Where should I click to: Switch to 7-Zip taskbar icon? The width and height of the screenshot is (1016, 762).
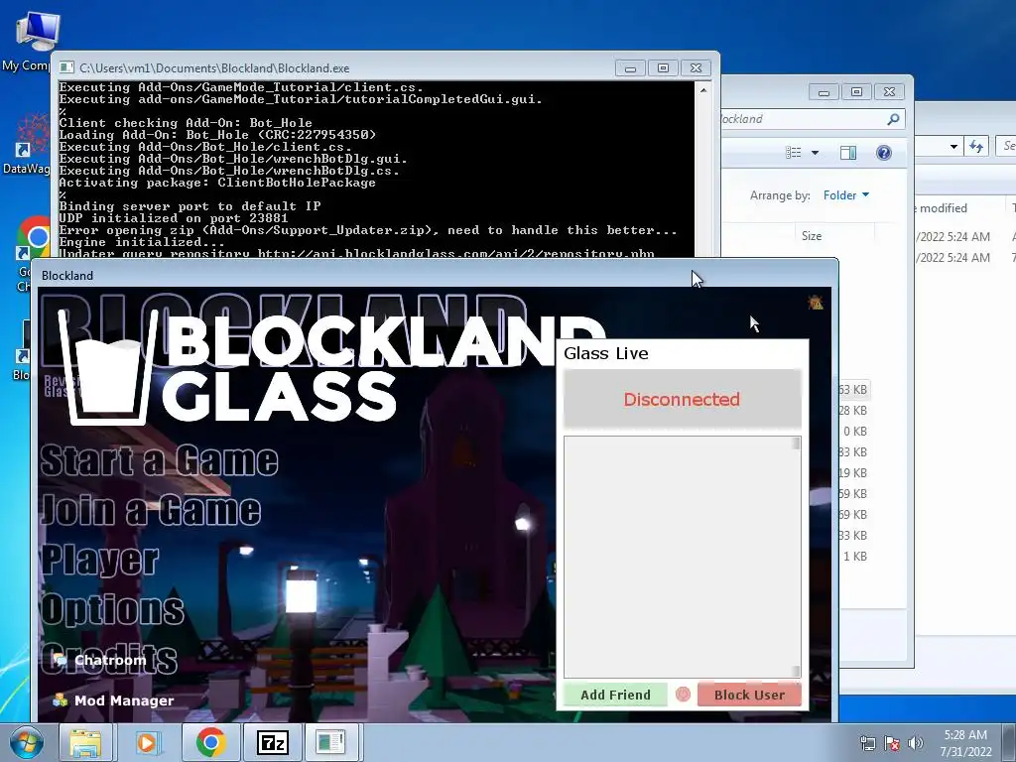point(272,742)
